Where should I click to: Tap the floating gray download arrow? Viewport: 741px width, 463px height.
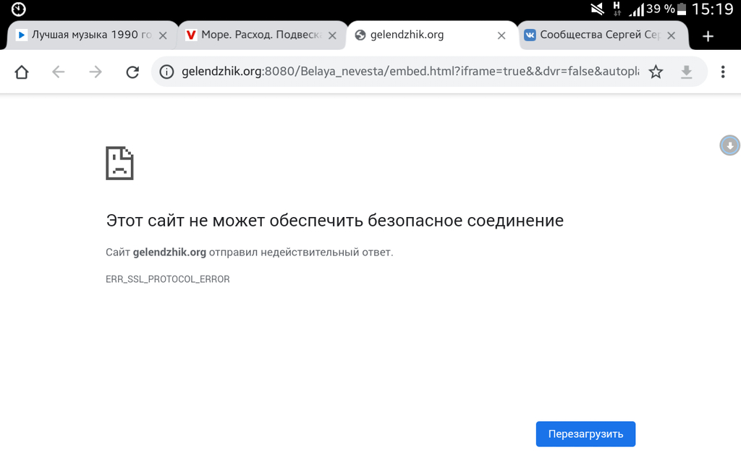point(730,145)
